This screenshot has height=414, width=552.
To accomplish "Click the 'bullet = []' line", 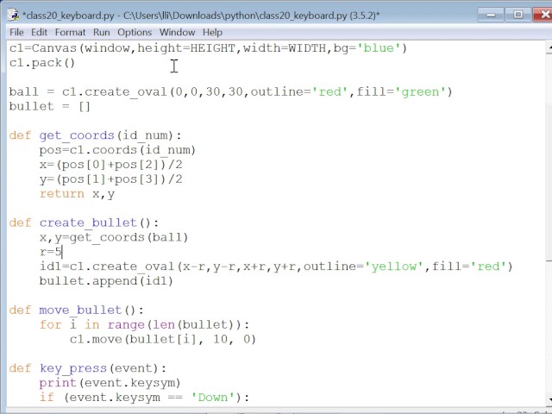I will point(50,106).
